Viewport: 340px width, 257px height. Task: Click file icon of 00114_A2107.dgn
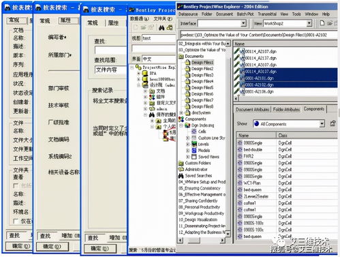coord(242,51)
